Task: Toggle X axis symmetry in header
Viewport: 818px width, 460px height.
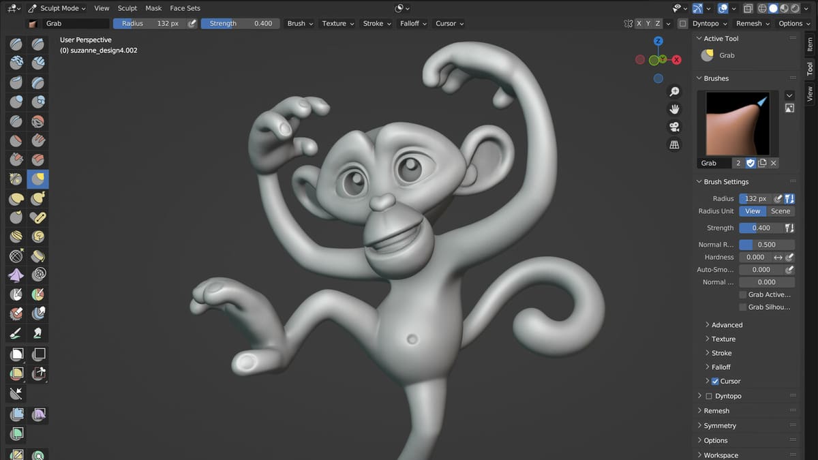Action: click(x=639, y=23)
